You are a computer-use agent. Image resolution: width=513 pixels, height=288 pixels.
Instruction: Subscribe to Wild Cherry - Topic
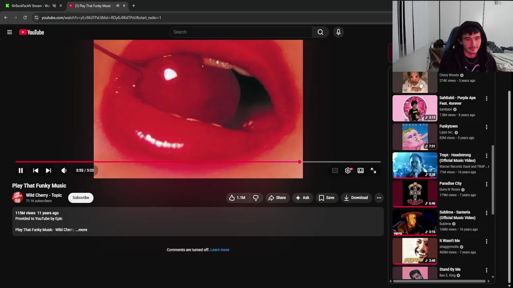pyautogui.click(x=81, y=198)
